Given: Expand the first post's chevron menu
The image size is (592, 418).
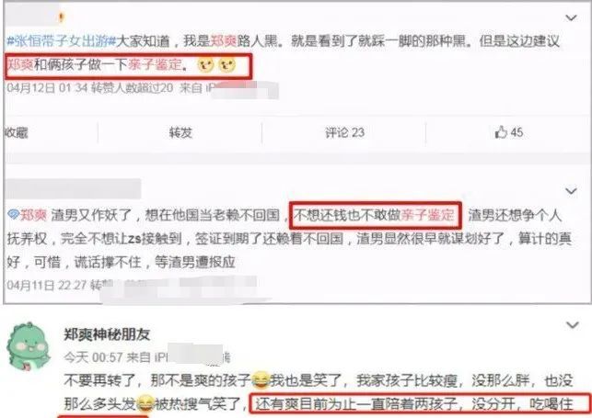Looking at the screenshot, I should pos(571,17).
